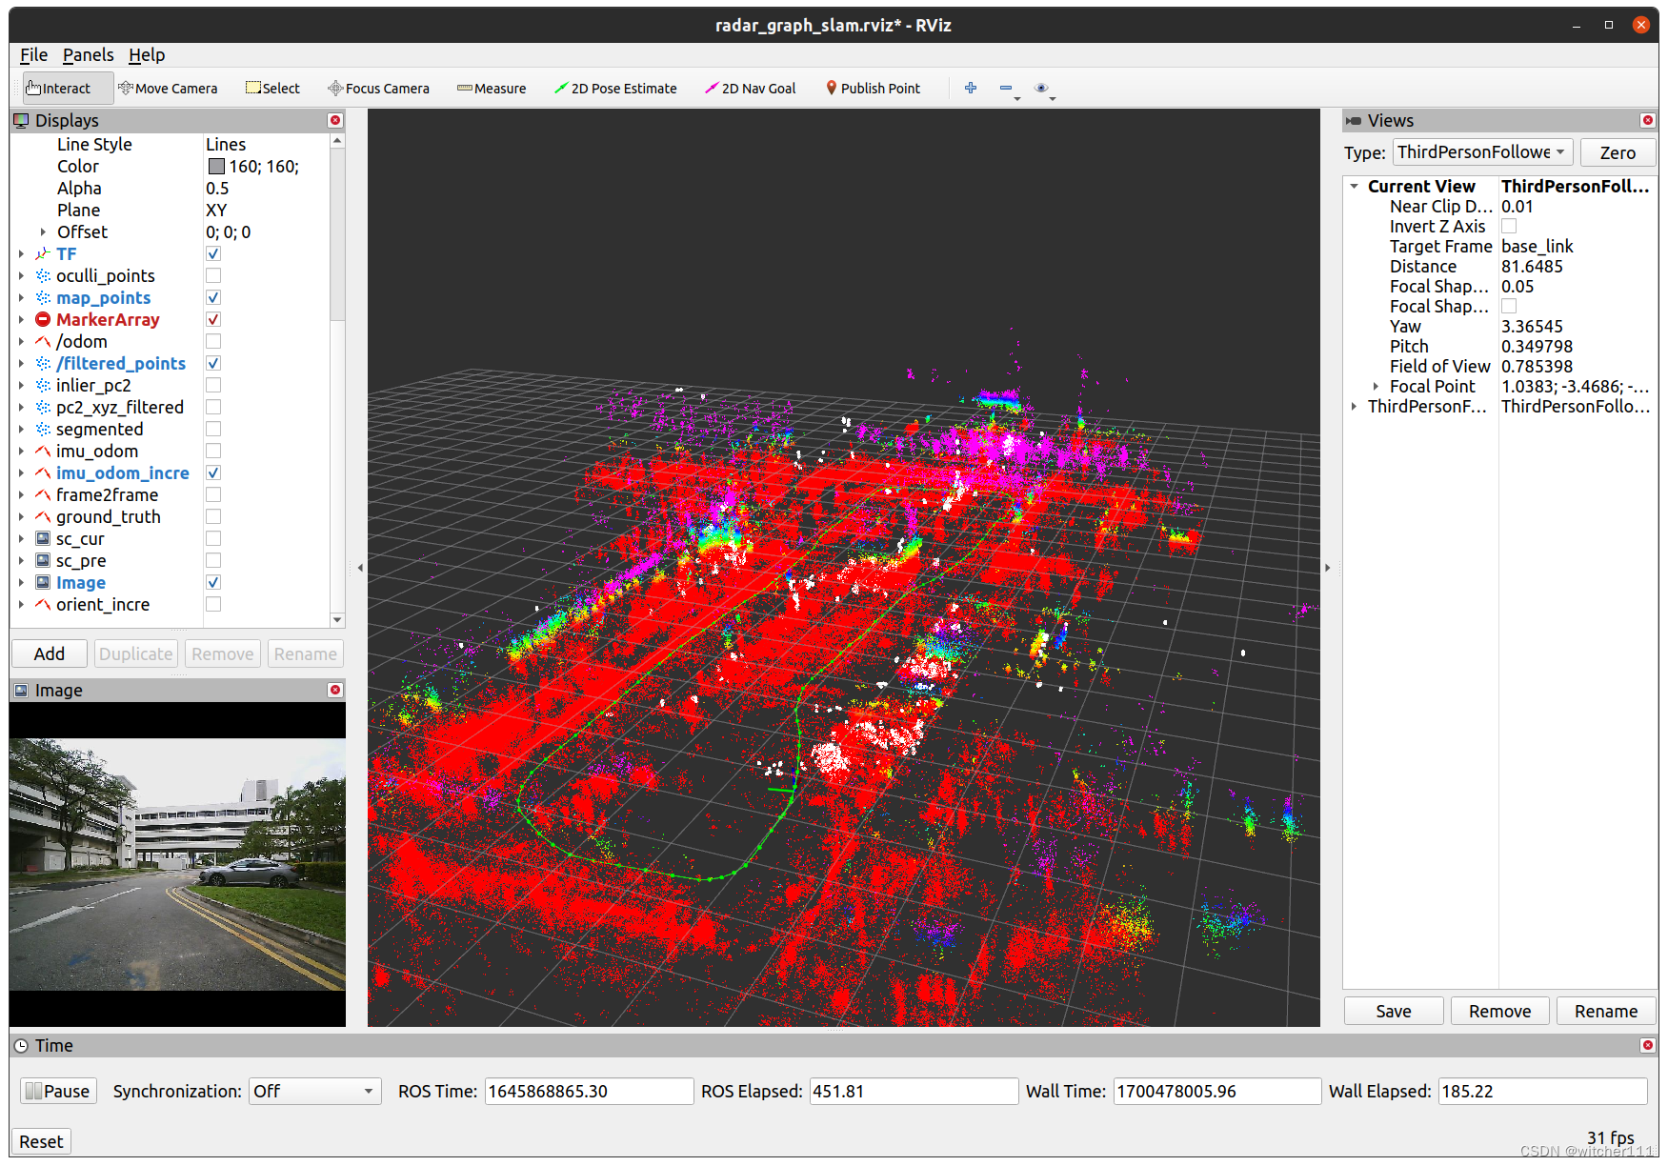Uncheck the /filtered_points display

[213, 363]
